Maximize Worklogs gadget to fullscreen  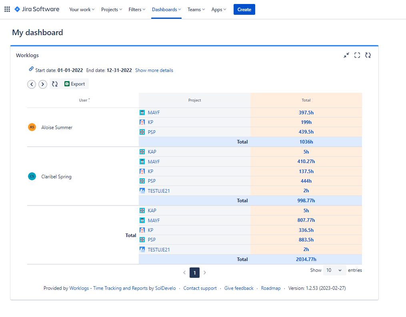(x=357, y=56)
